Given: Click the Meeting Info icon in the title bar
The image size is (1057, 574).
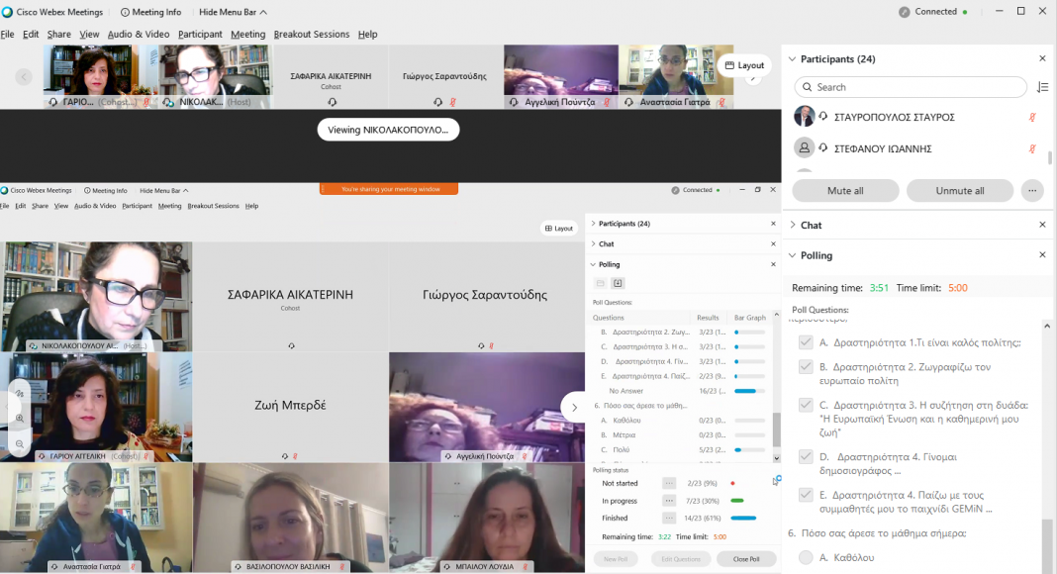Looking at the screenshot, I should pyautogui.click(x=126, y=12).
